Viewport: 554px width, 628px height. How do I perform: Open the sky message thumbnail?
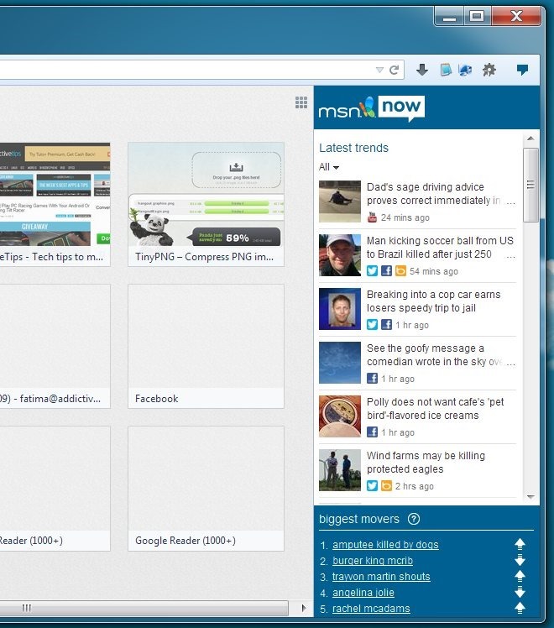[x=339, y=363]
